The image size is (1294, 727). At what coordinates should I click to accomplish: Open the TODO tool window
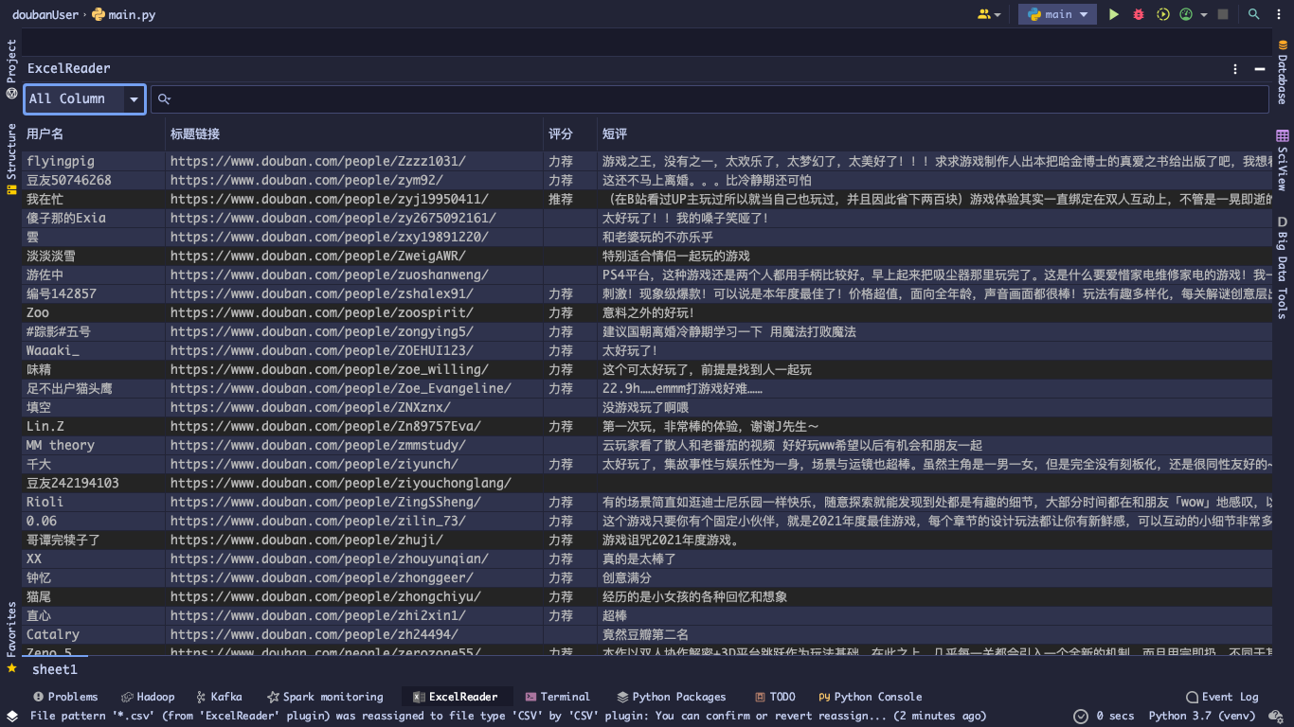[x=775, y=697]
